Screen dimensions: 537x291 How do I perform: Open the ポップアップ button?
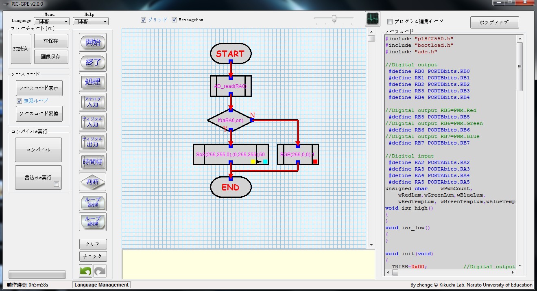click(494, 22)
